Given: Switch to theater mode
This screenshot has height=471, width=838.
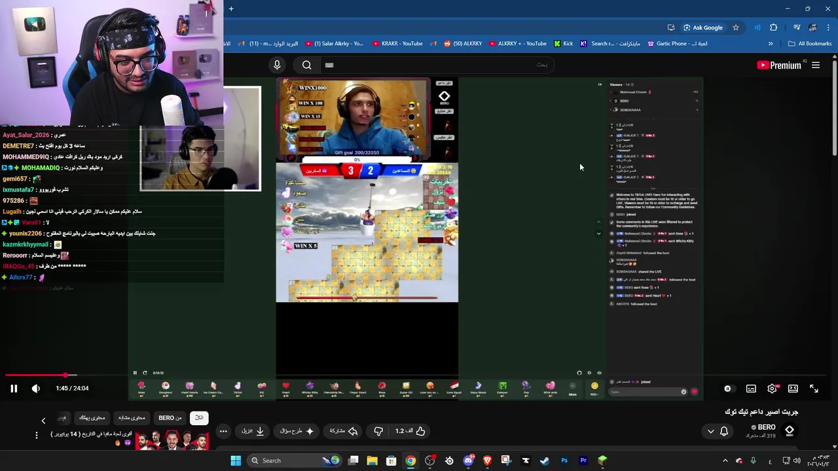Looking at the screenshot, I should point(793,389).
